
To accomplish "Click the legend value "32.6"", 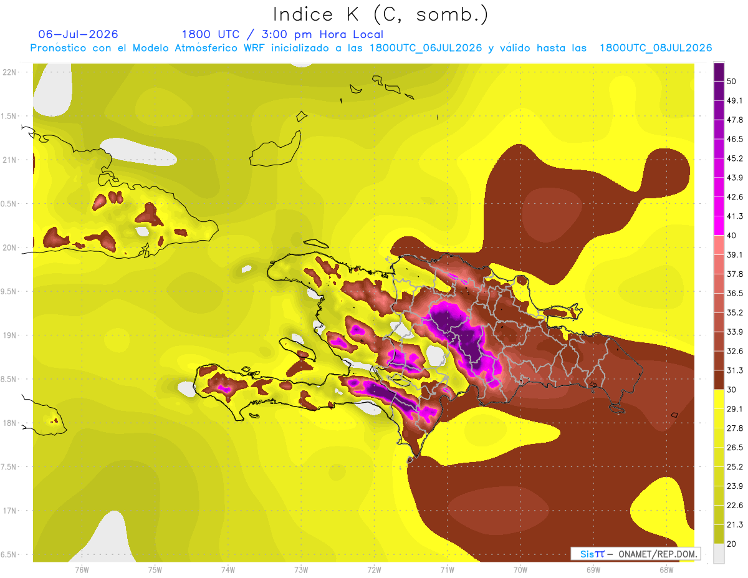I will (x=735, y=351).
